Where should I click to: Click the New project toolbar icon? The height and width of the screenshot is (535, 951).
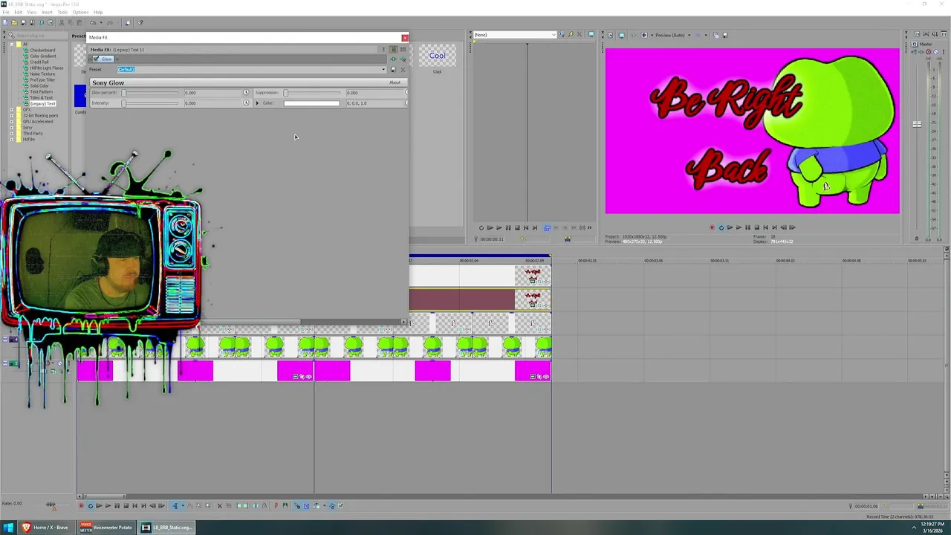[5, 22]
